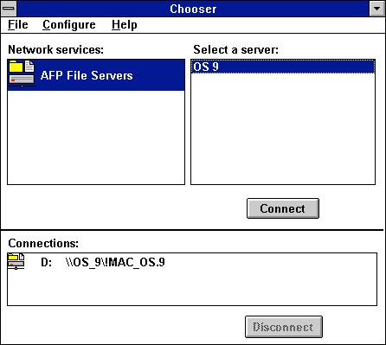Click the Disconnect button

point(284,327)
